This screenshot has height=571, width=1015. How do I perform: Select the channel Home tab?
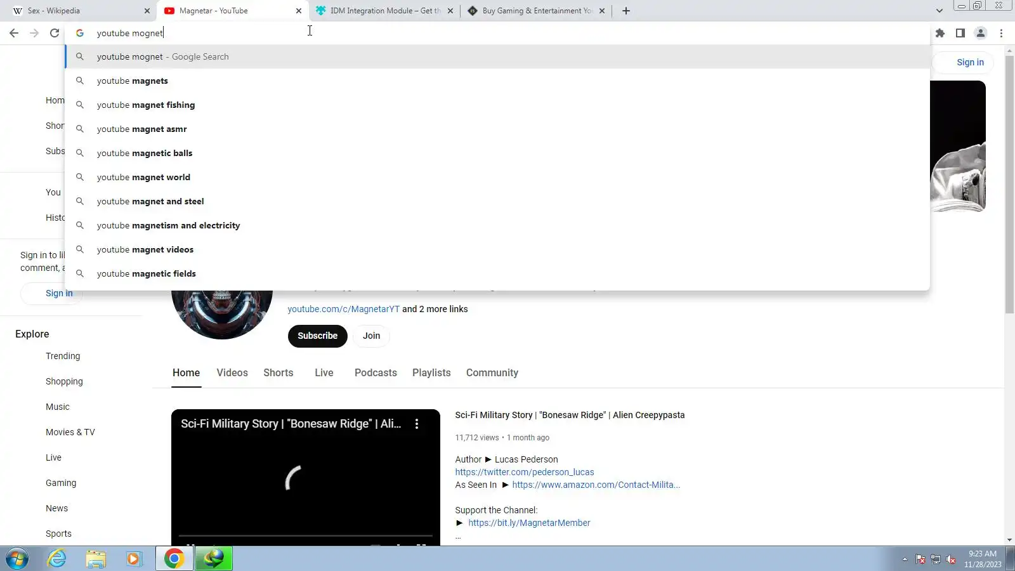[186, 372]
